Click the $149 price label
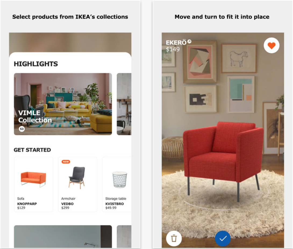The image size is (293, 249). coord(173,49)
